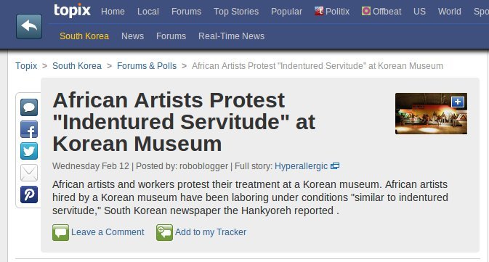This screenshot has height=262, width=489.
Task: Pin article with Pinterest icon
Action: (x=29, y=195)
